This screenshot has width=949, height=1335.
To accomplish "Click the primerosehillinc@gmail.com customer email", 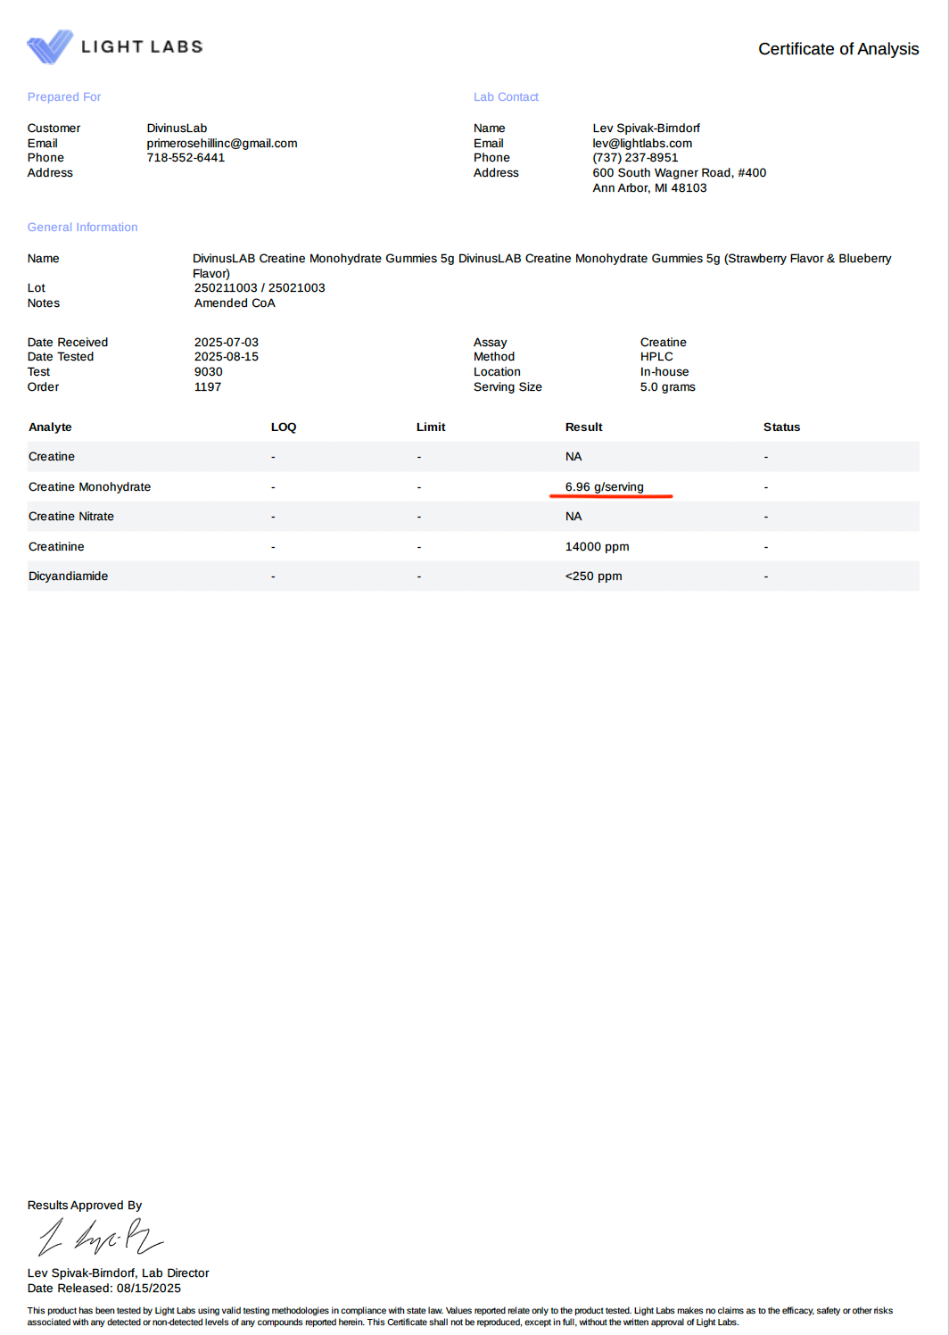I will tap(221, 143).
